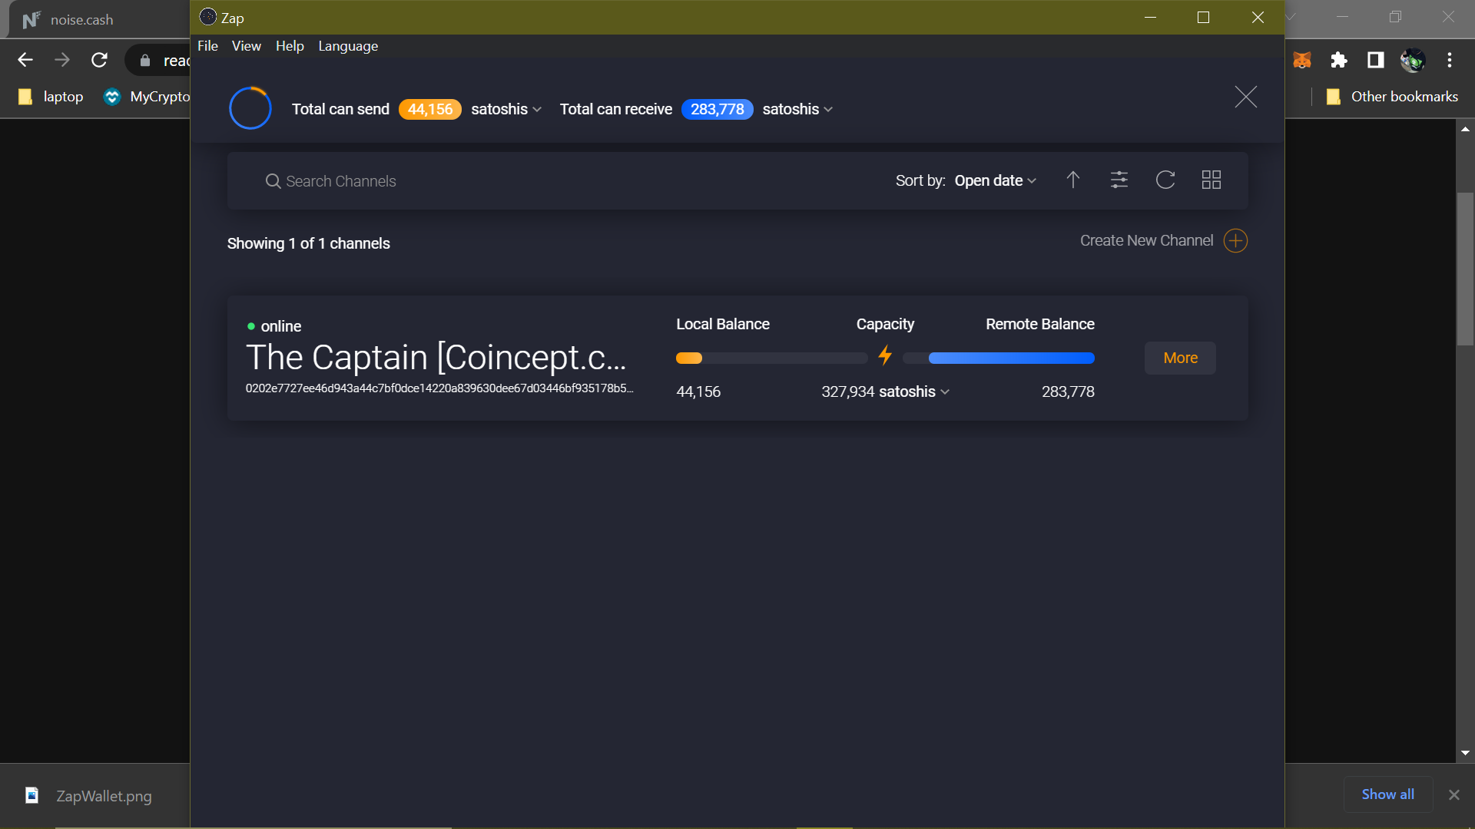Click the plus icon to create channel
This screenshot has width=1475, height=829.
1235,241
